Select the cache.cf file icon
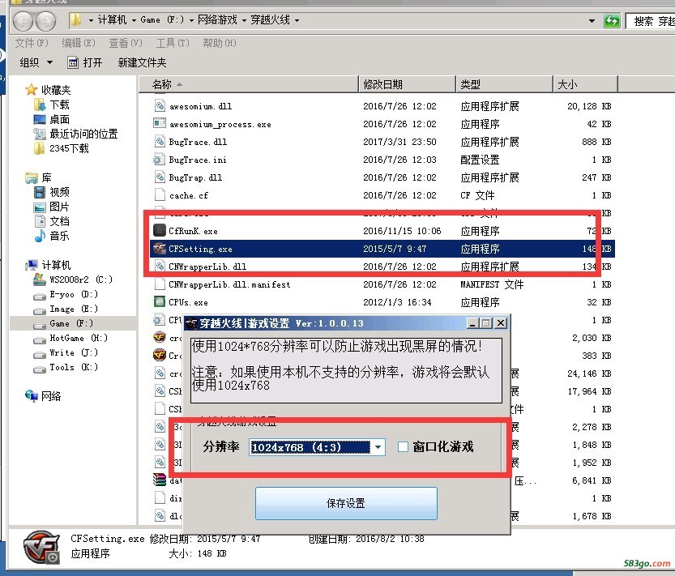This screenshot has width=675, height=576. point(160,195)
